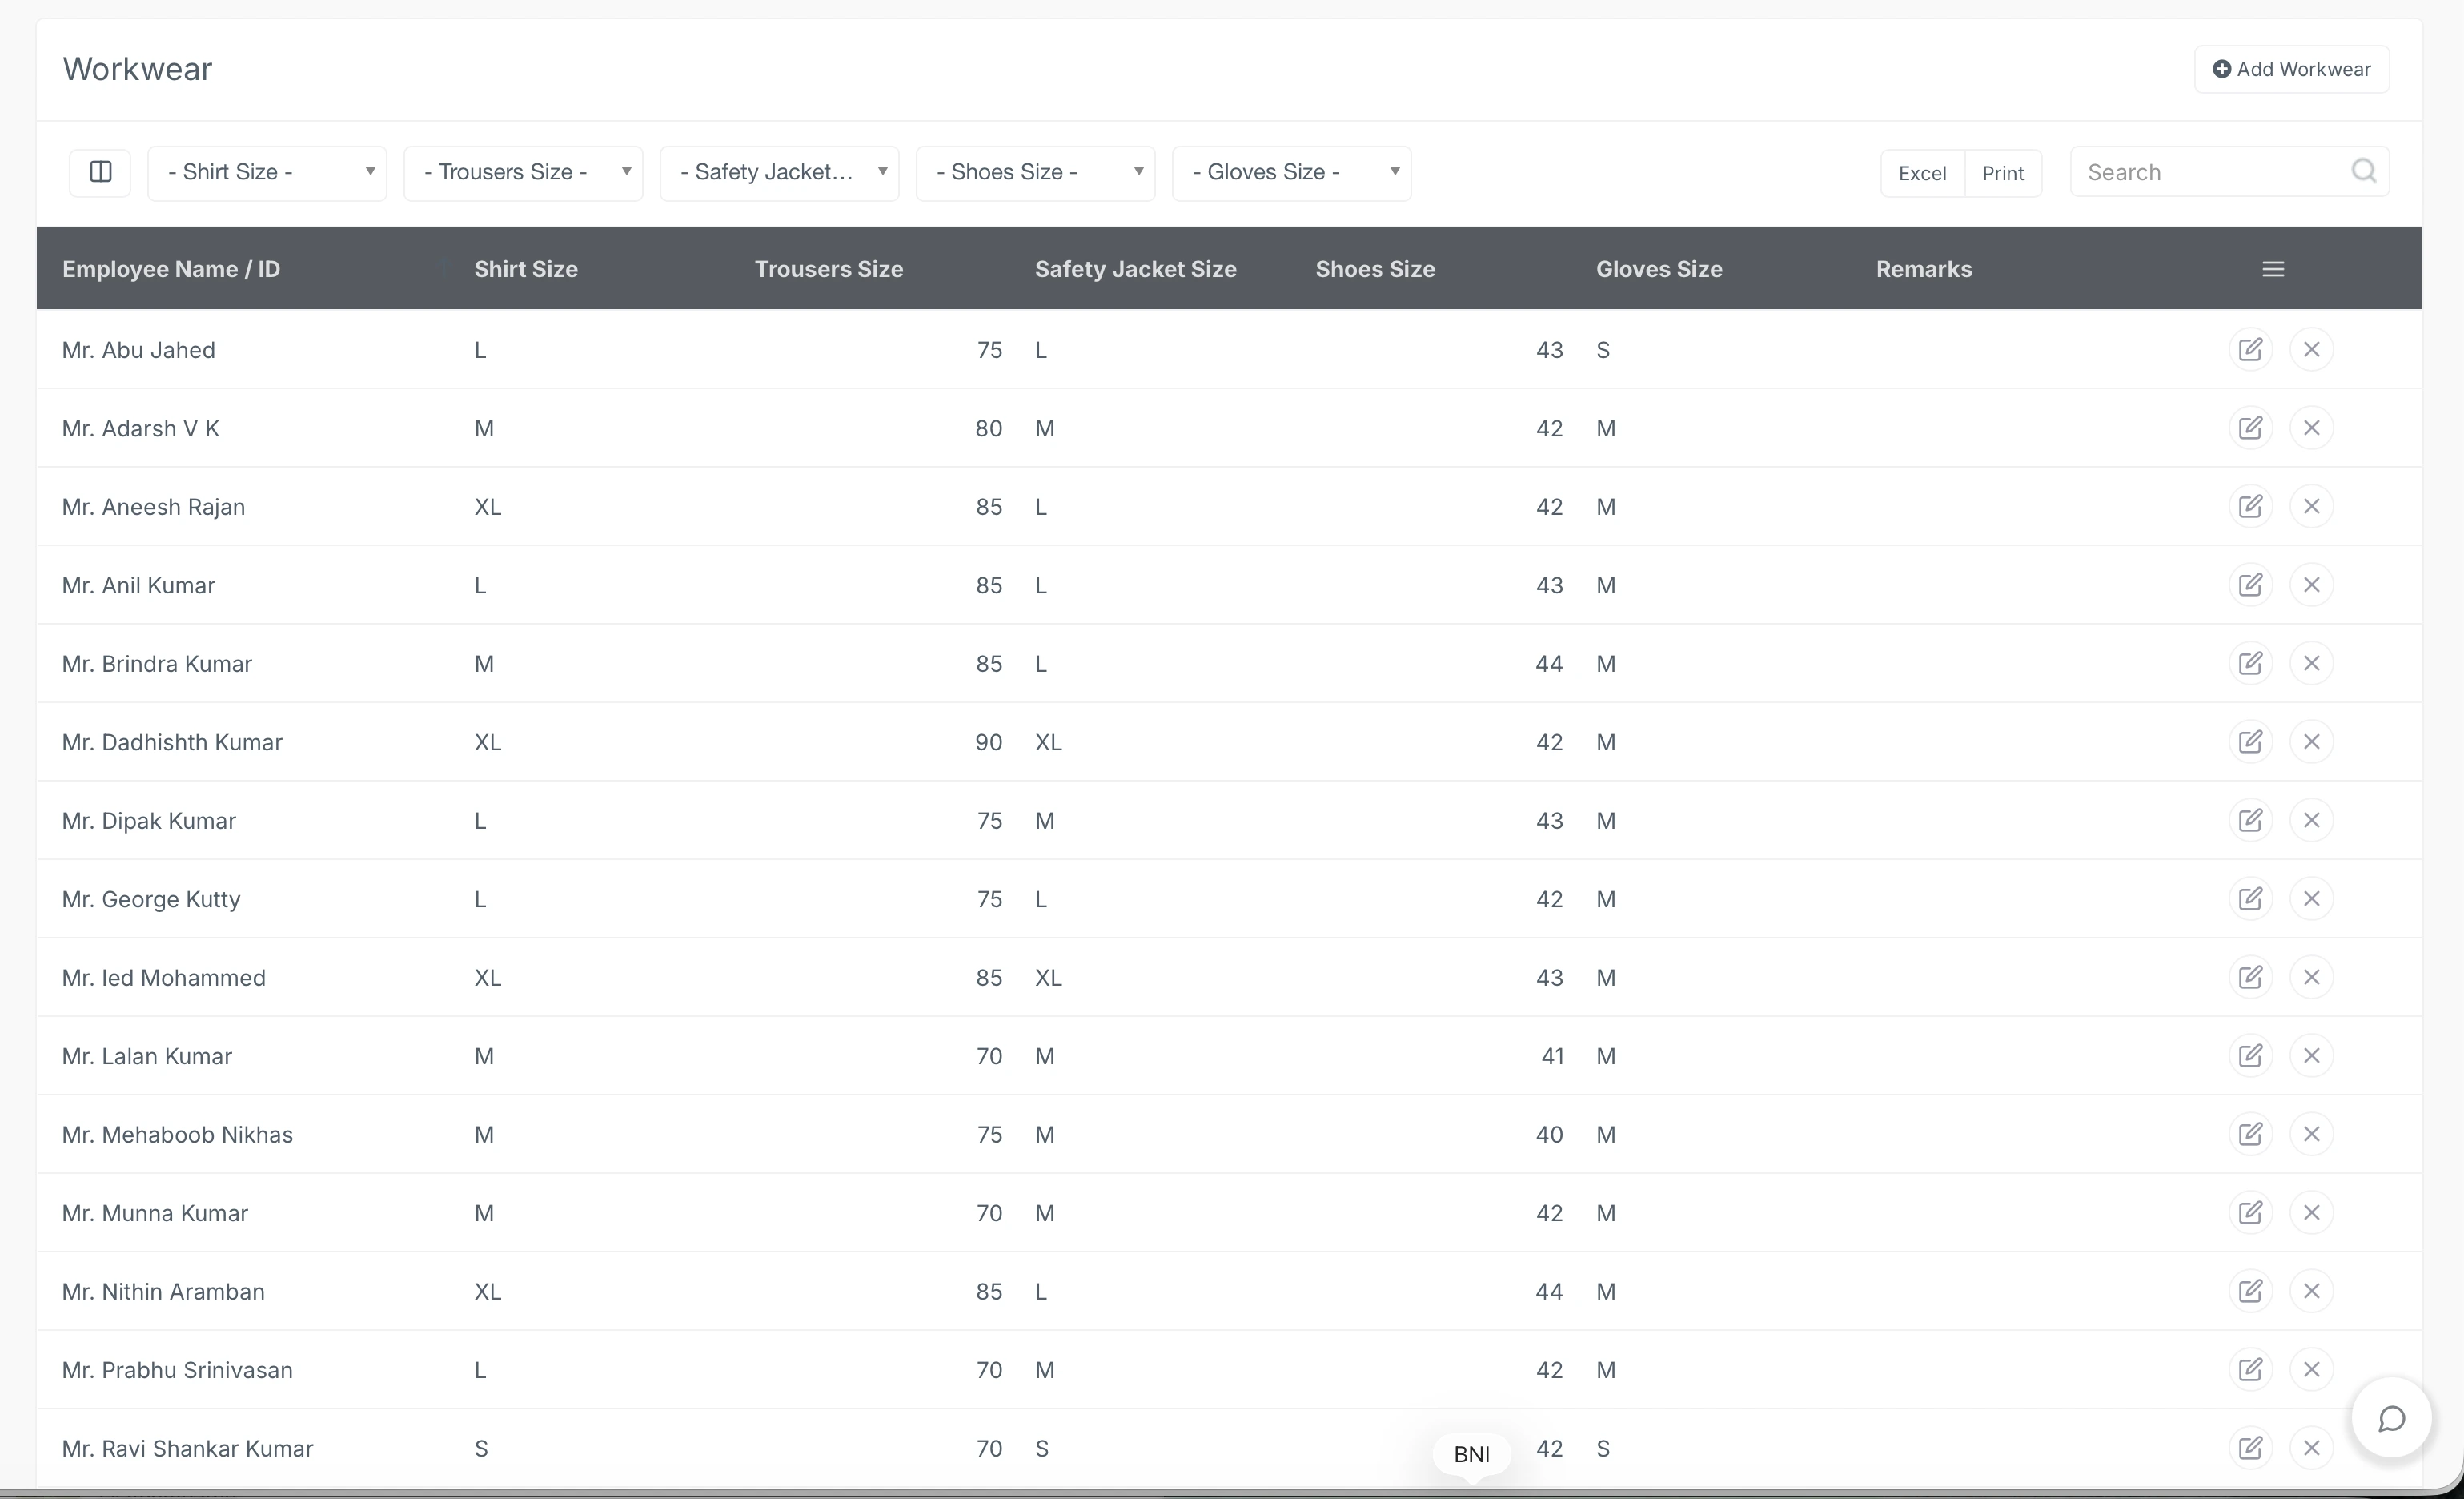Select the name Mr. Ravi Shankar Kumar
2464x1499 pixels.
click(x=188, y=1449)
